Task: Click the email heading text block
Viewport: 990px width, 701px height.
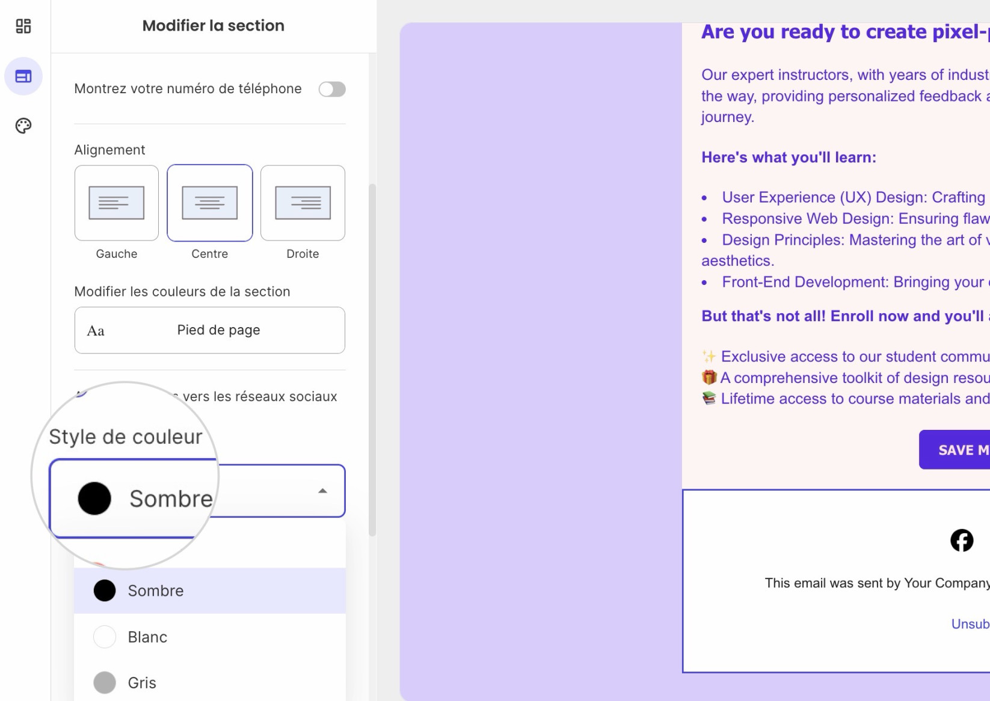Action: coord(845,32)
